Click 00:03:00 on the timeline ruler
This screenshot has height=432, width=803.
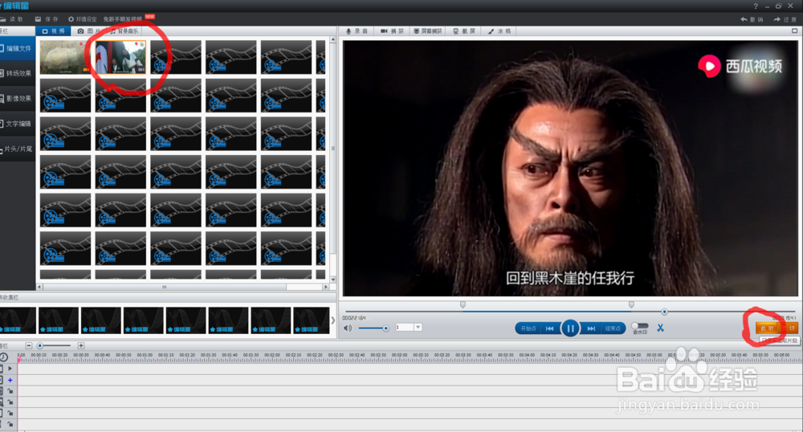(x=399, y=355)
